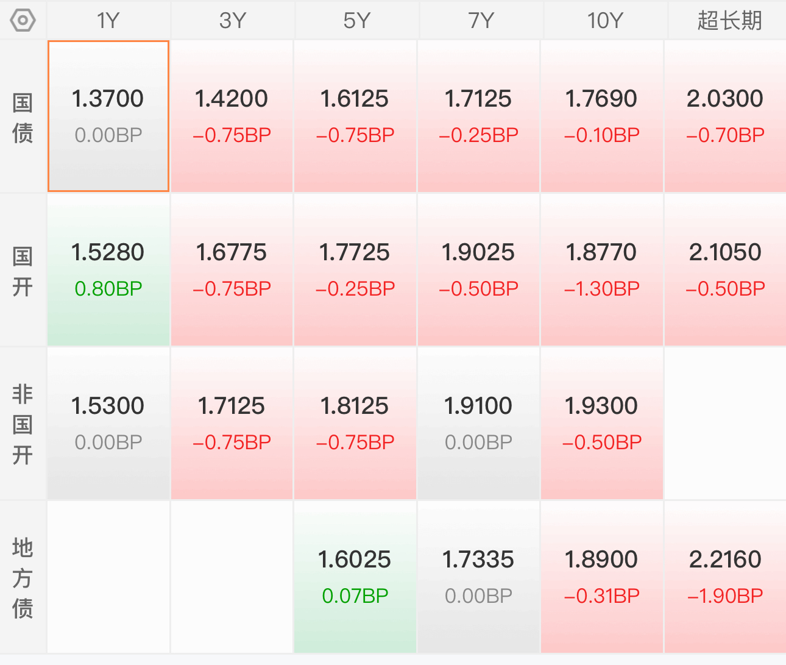Select the 1Y column header
This screenshot has height=665, width=786.
pyautogui.click(x=108, y=21)
